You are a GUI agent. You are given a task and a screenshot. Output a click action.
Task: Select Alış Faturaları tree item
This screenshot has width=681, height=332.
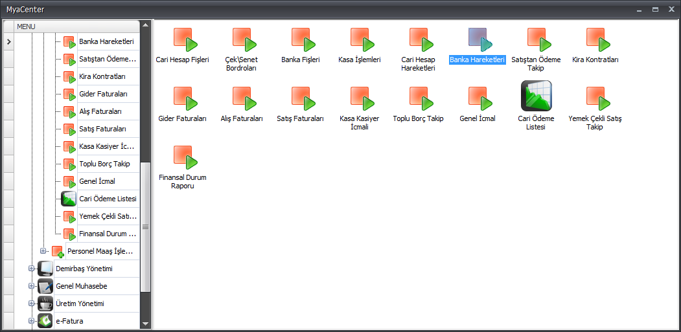[x=100, y=111]
